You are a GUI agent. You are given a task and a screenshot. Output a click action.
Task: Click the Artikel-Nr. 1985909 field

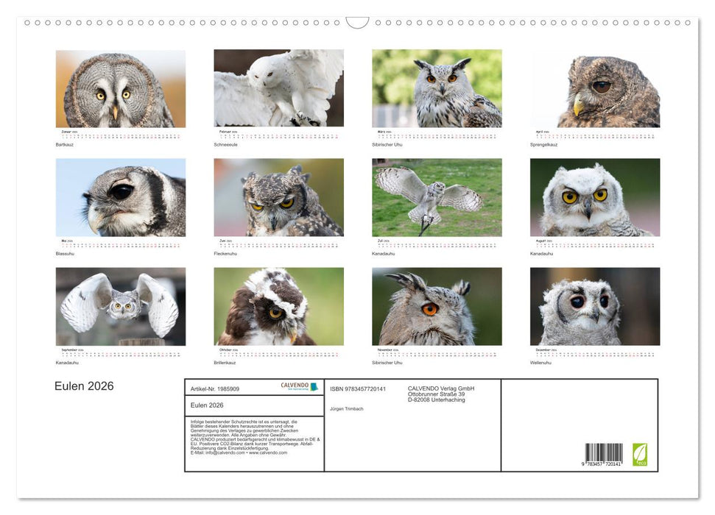215,388
